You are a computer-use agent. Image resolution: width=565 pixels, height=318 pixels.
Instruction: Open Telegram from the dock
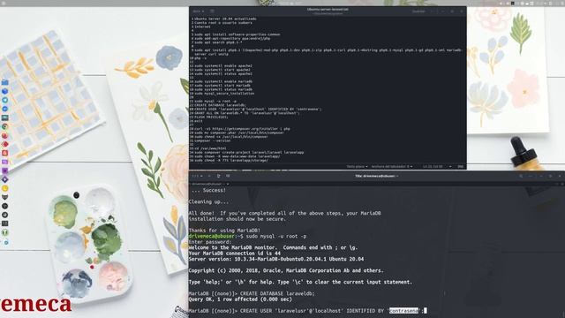click(4, 100)
